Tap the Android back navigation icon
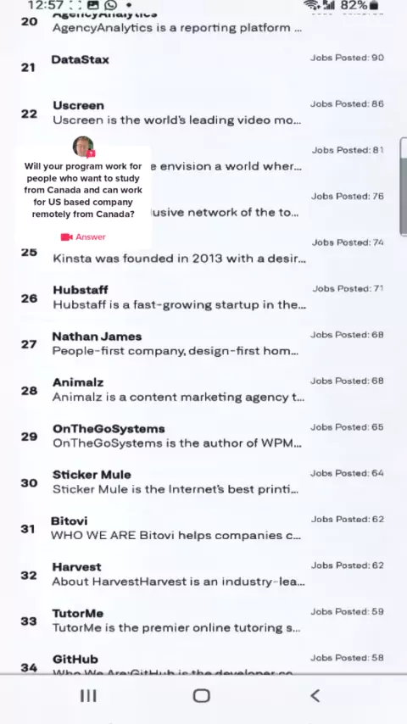 [x=315, y=695]
